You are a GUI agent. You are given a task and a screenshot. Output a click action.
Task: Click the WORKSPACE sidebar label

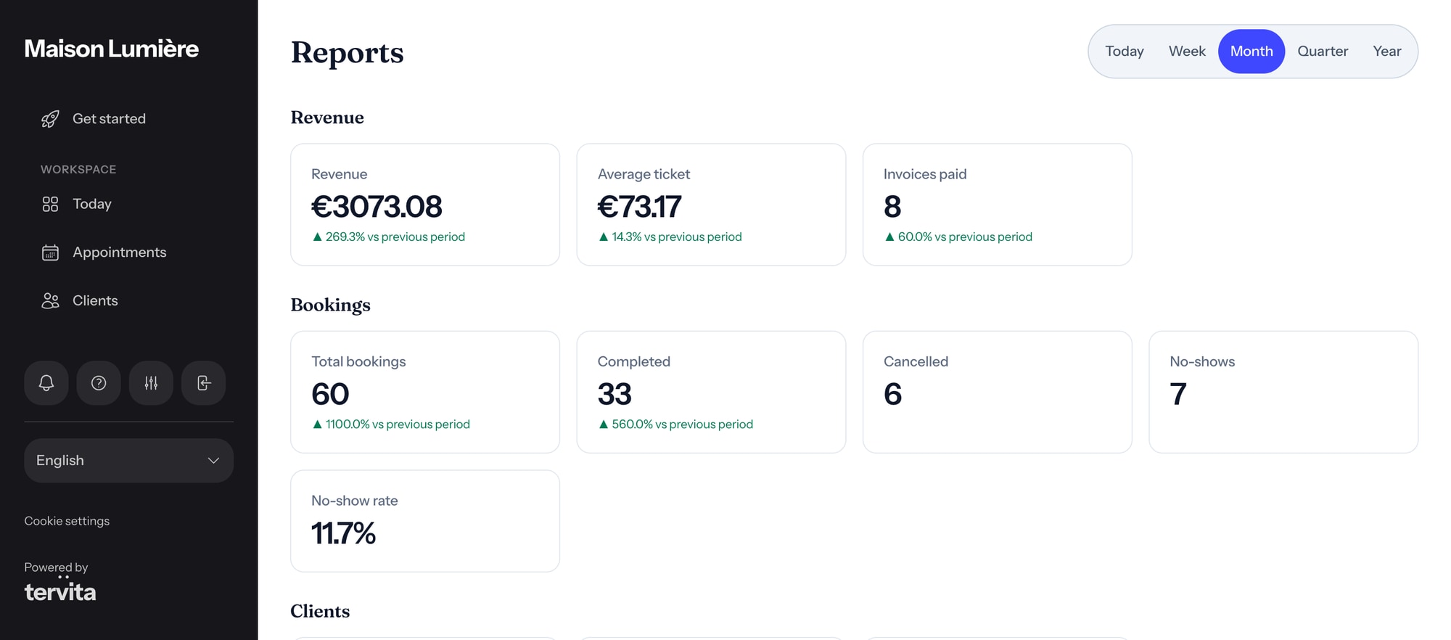(x=78, y=169)
